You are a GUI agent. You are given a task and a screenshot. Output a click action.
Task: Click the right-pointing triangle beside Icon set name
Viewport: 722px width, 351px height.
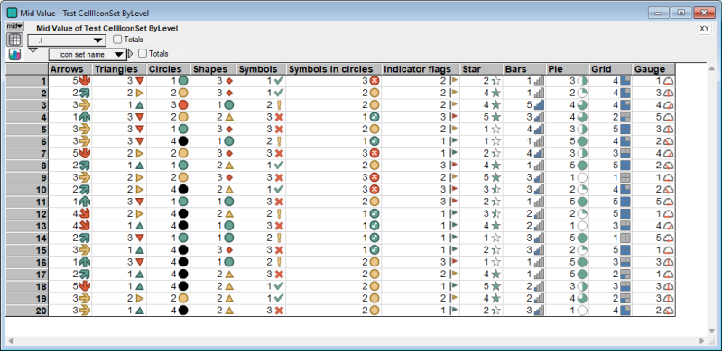coord(130,54)
